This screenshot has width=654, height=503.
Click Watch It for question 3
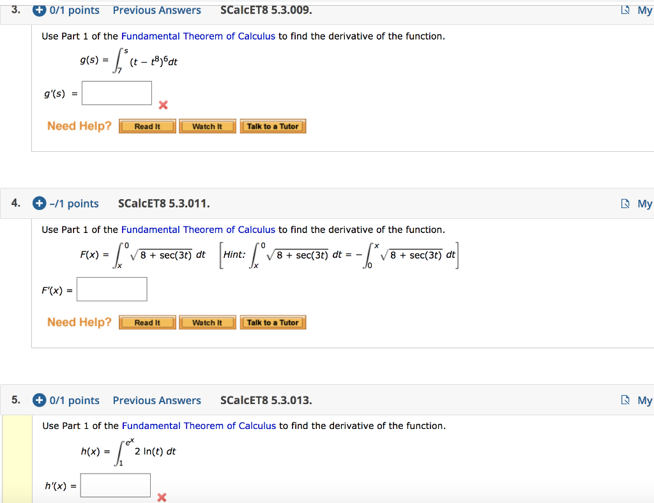207,126
